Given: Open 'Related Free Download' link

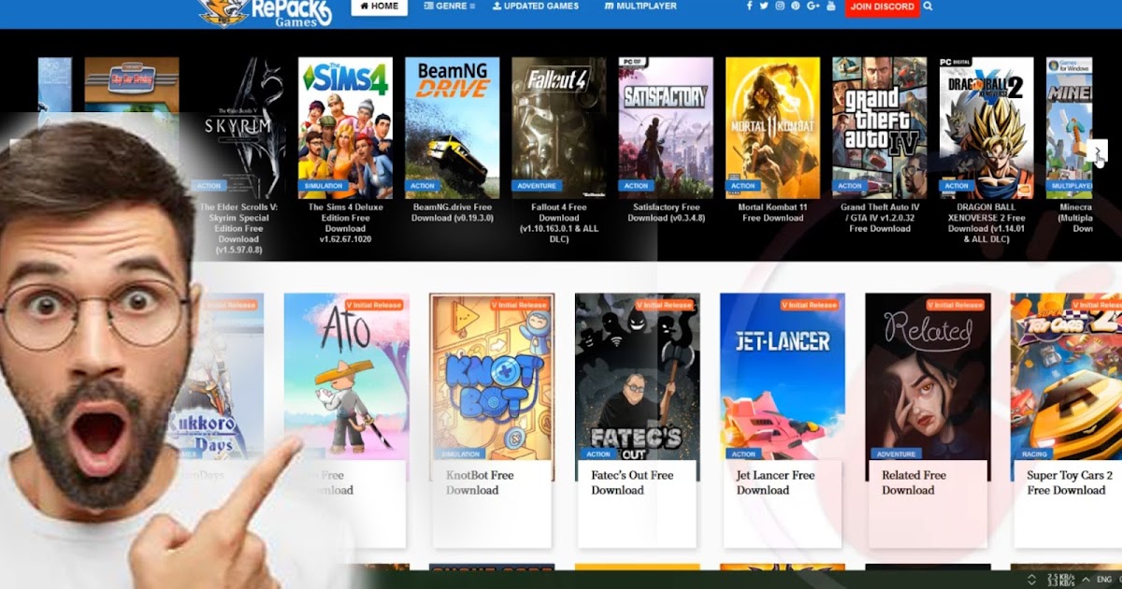Looking at the screenshot, I should click(914, 482).
